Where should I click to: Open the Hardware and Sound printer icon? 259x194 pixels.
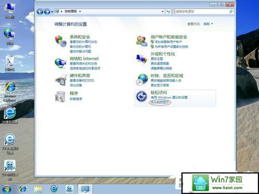[61, 80]
